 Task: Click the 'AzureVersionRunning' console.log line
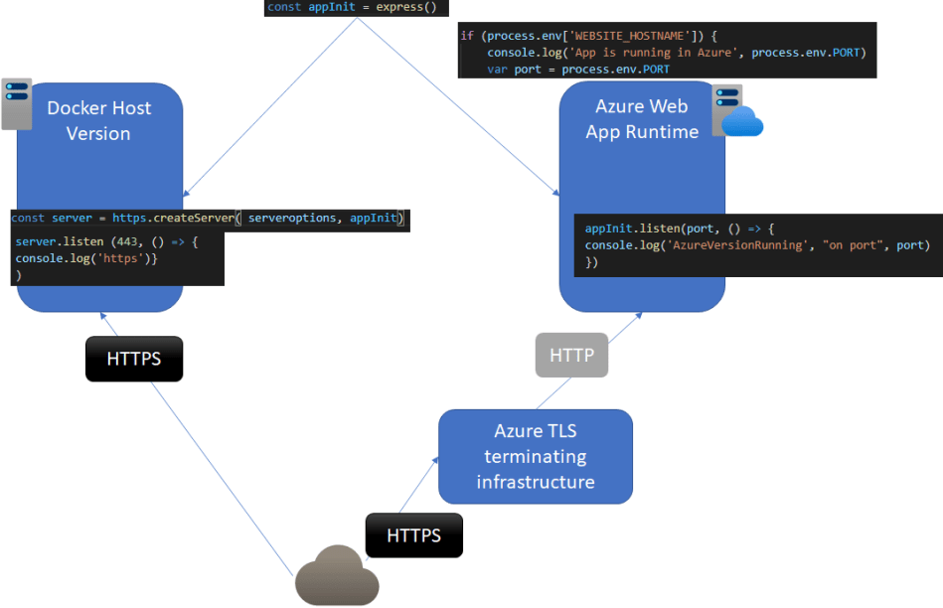pyautogui.click(x=756, y=245)
